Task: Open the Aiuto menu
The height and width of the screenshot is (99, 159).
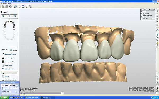Action: pos(10,3)
